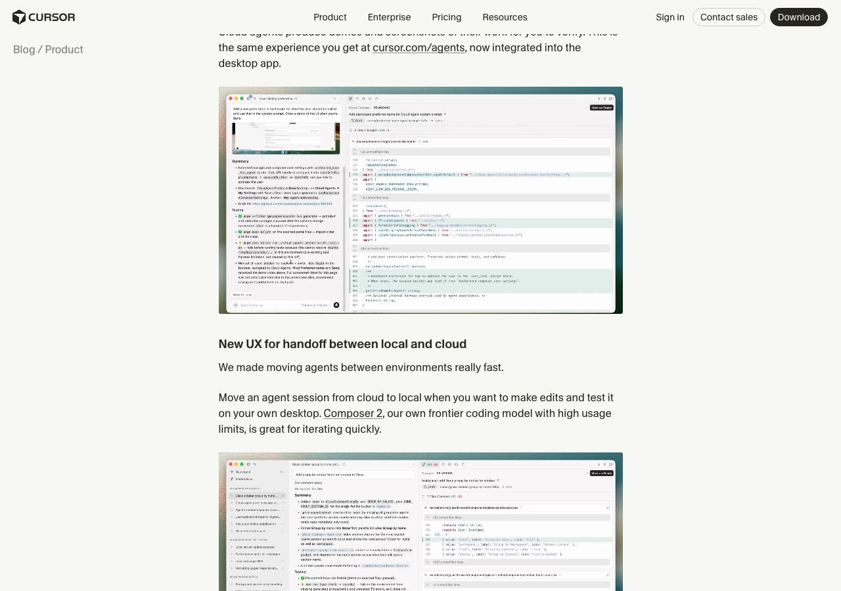841x591 pixels.
Task: Follow the Composer 2 link
Action: point(353,413)
